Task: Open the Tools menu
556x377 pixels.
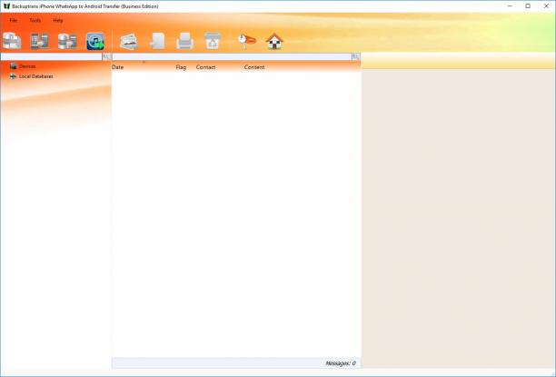Action: click(x=35, y=21)
